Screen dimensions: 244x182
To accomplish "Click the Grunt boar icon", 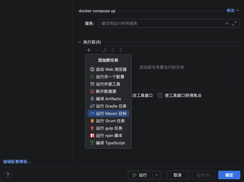I will pos(92,121).
